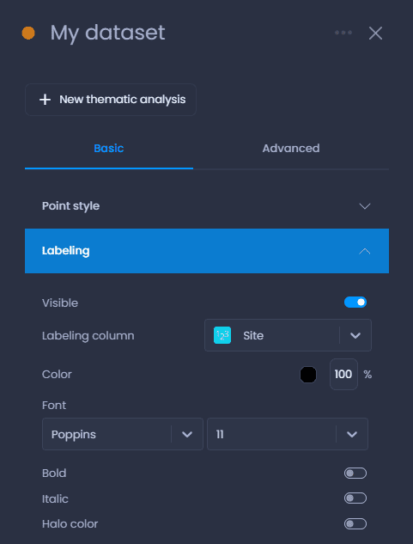Switch to the Advanced tab

291,148
